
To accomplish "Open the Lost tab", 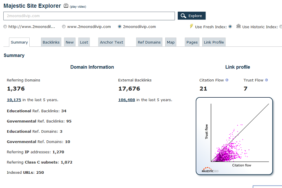I will tap(84, 42).
